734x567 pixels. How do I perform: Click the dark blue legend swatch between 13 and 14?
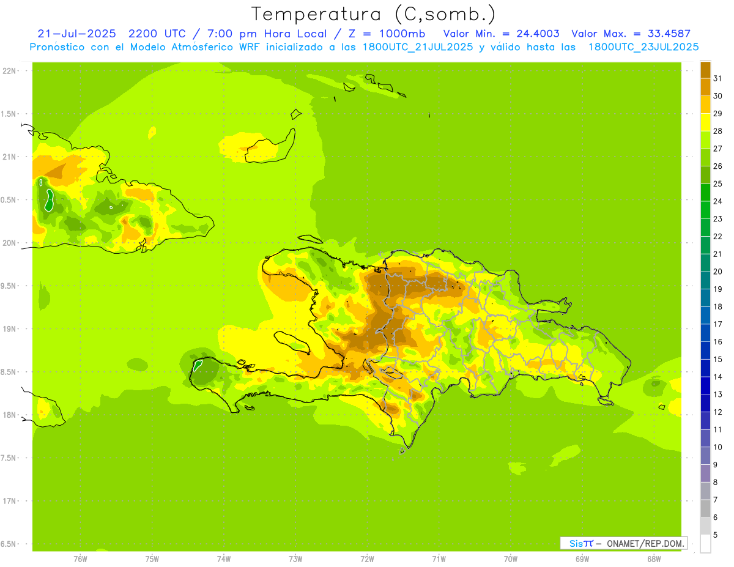click(705, 385)
